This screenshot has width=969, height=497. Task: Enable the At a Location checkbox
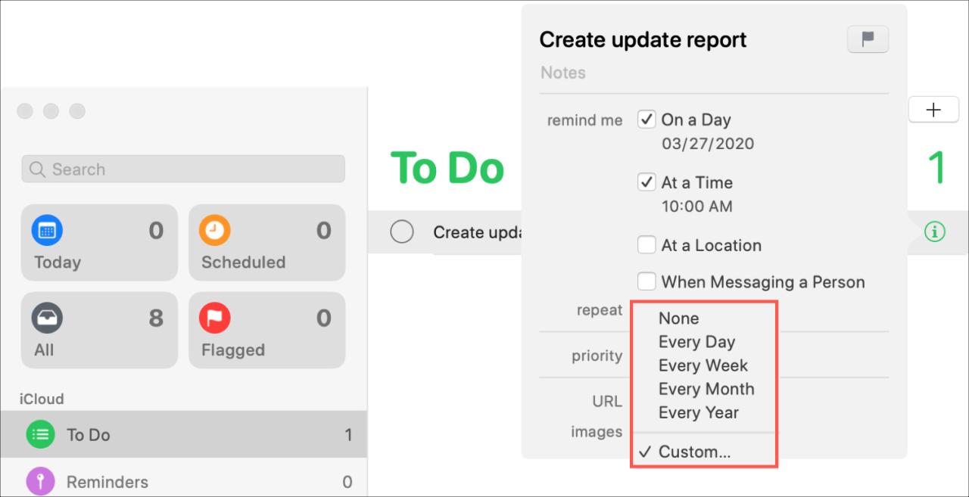click(x=647, y=245)
